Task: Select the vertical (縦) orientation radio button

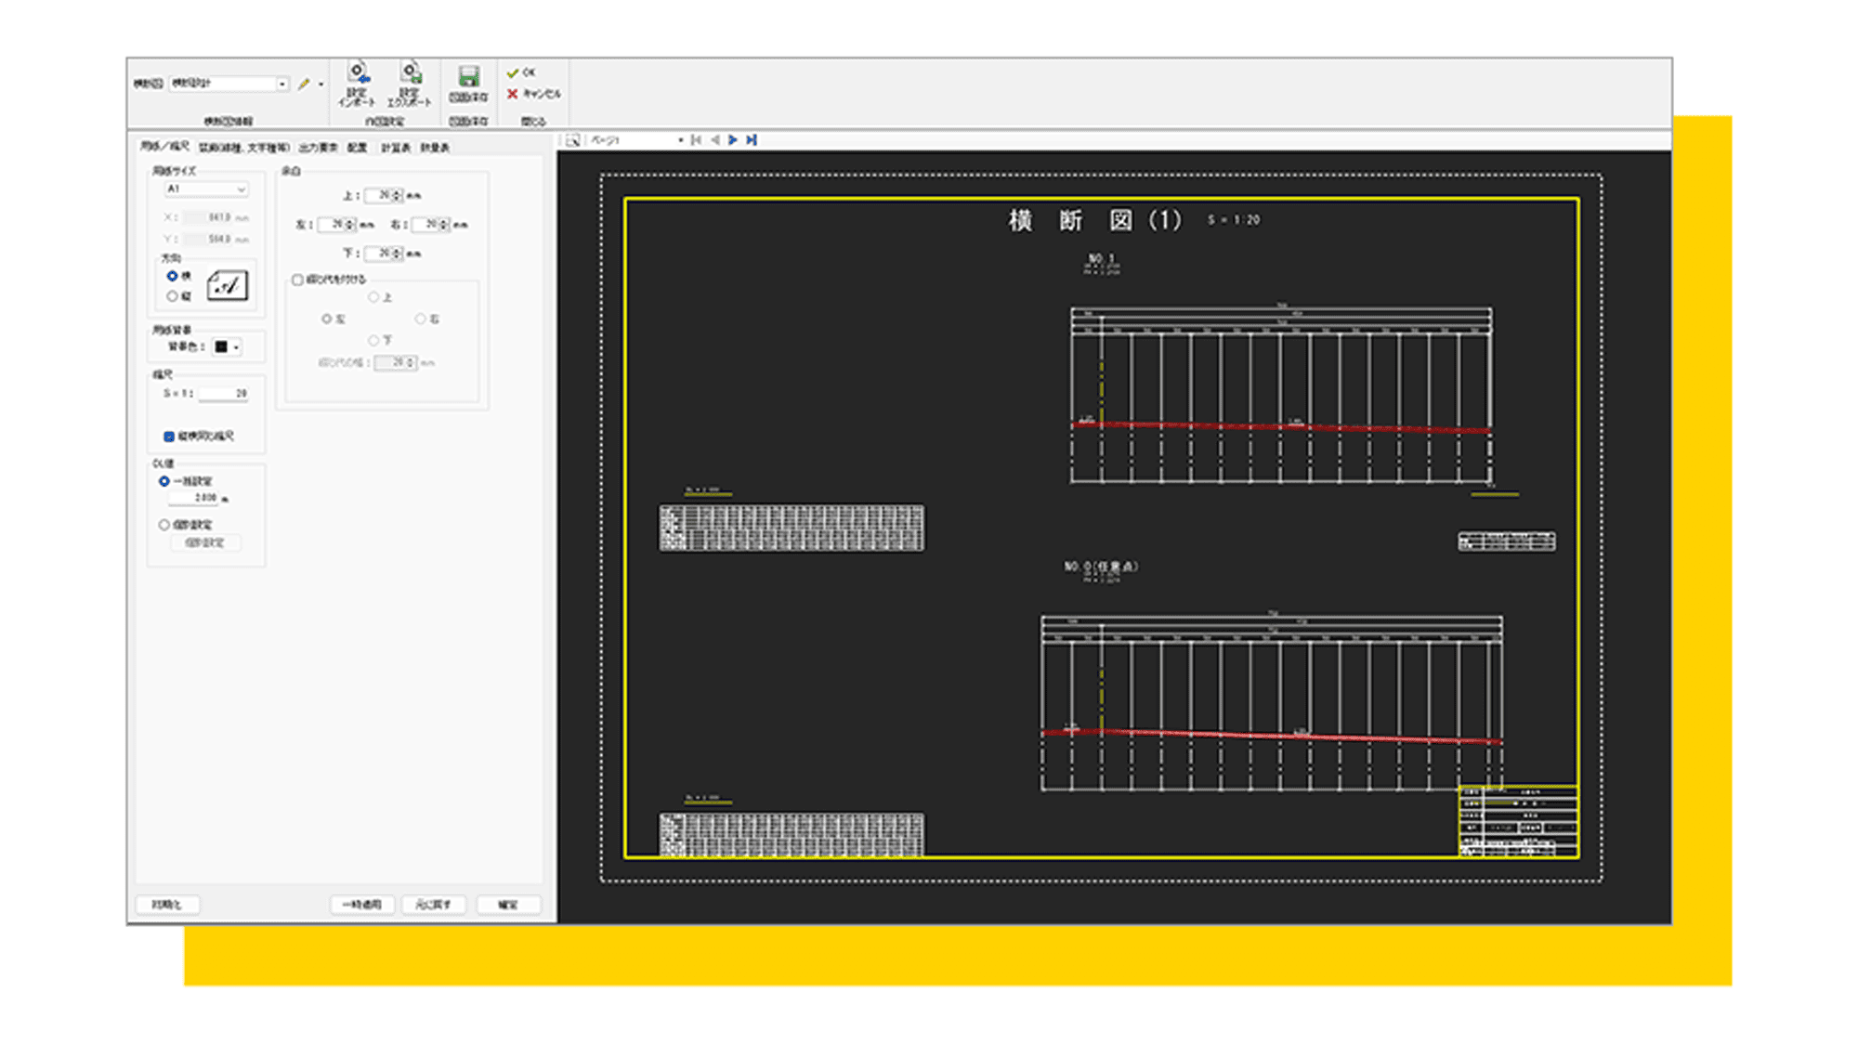Action: click(x=172, y=296)
